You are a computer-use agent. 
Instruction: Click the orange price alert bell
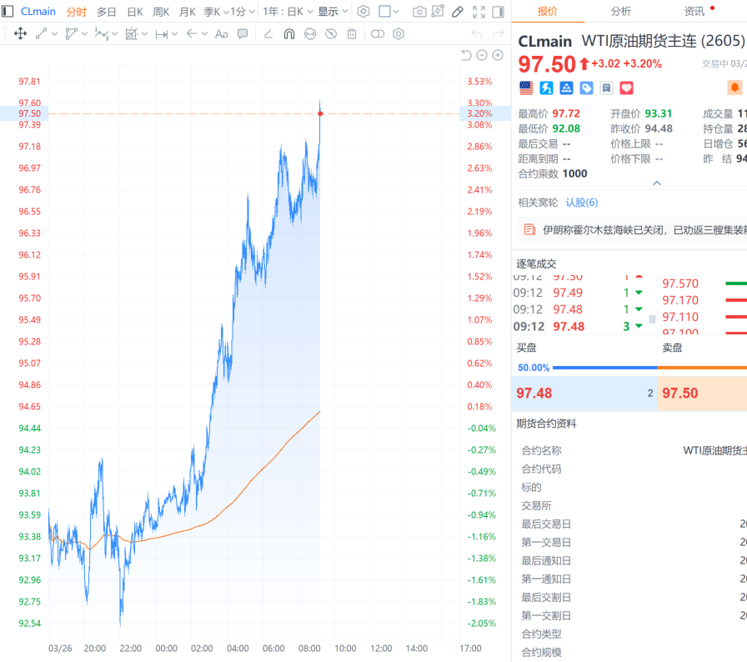pyautogui.click(x=734, y=88)
